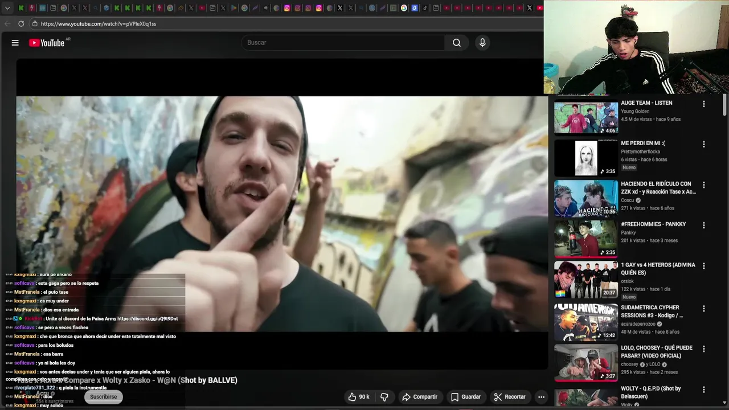
Task: Click the main video player frame
Action: 282,214
